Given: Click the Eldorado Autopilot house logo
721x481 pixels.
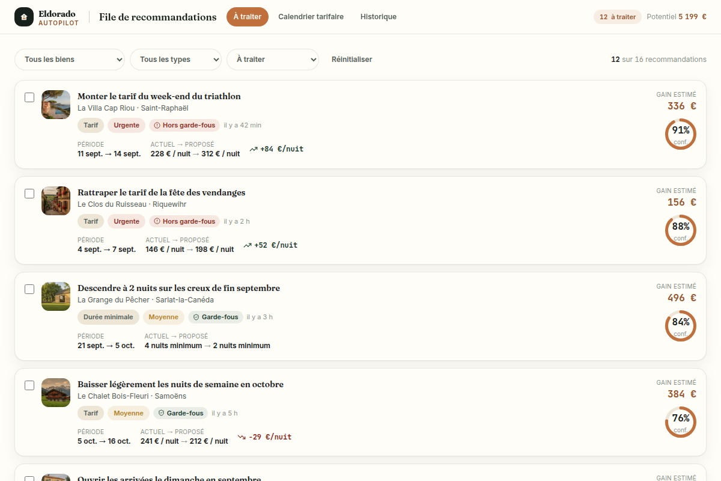Looking at the screenshot, I should point(24,17).
